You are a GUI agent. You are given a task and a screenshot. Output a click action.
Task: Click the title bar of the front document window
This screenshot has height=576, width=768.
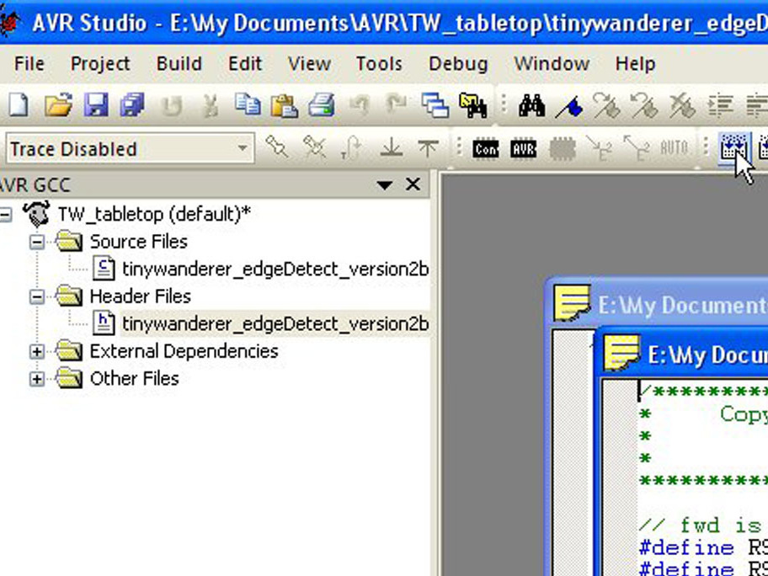coord(682,354)
